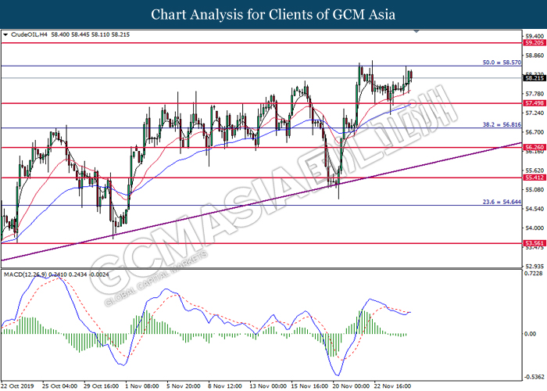Click the 57.780 price axis value
This screenshot has height=391, width=547.
click(x=534, y=94)
